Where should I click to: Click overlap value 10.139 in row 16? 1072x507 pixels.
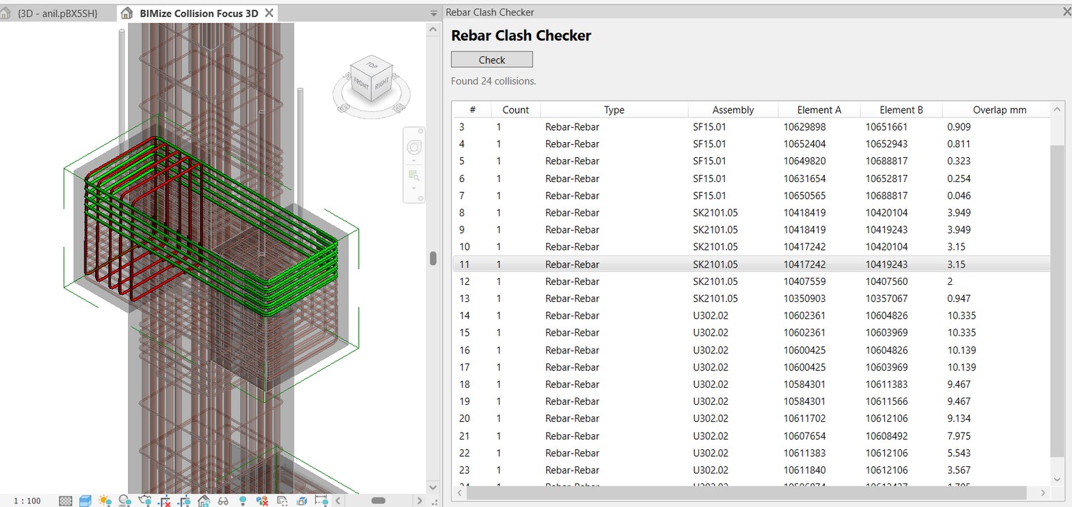[961, 350]
